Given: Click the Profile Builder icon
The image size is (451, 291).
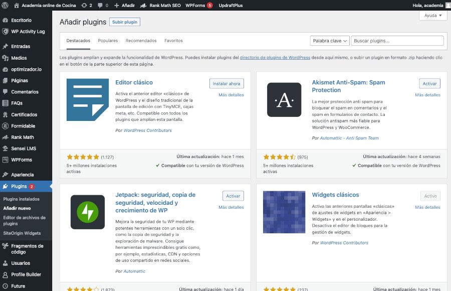Looking at the screenshot, I should point(5,274).
